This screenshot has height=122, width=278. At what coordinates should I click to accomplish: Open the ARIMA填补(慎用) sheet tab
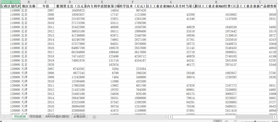(57, 117)
